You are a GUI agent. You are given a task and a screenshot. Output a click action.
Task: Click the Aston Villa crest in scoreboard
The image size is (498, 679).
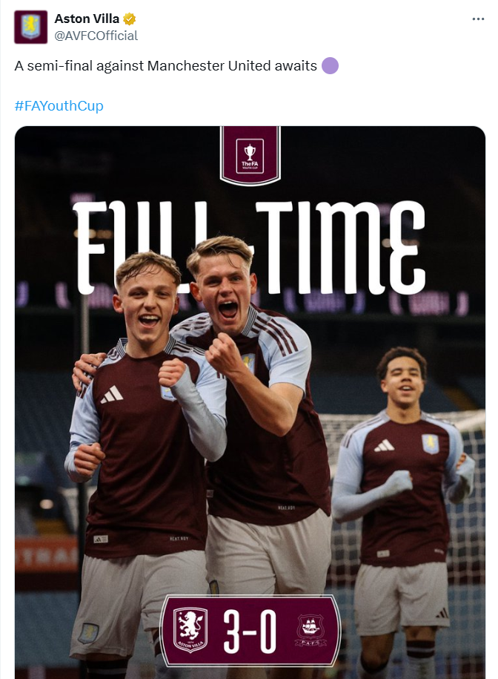pyautogui.click(x=190, y=631)
